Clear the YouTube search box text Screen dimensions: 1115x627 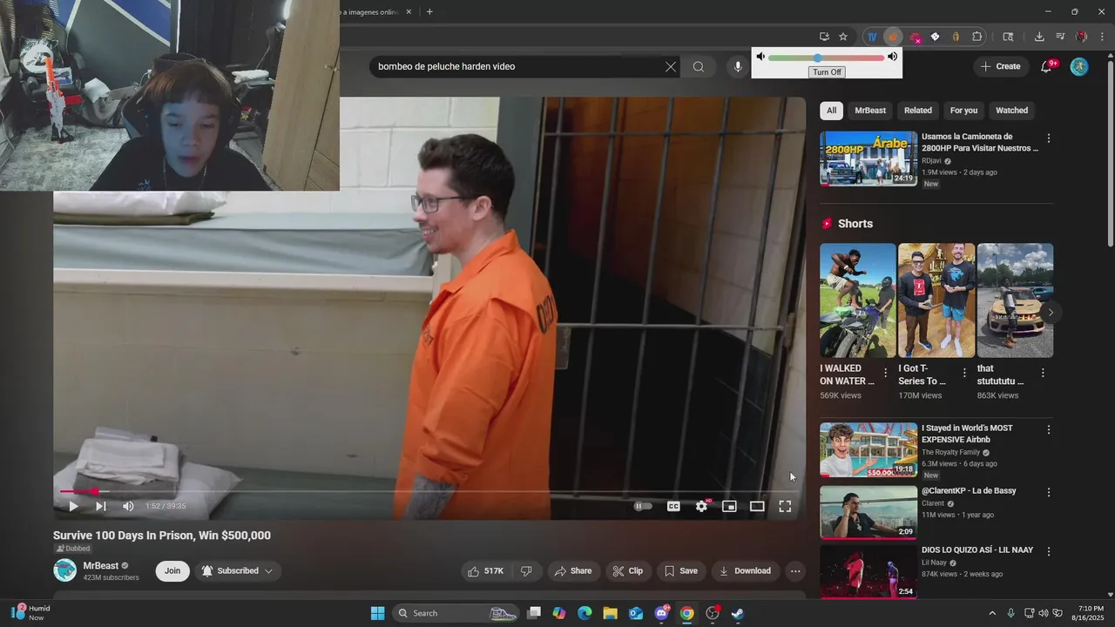[671, 66]
